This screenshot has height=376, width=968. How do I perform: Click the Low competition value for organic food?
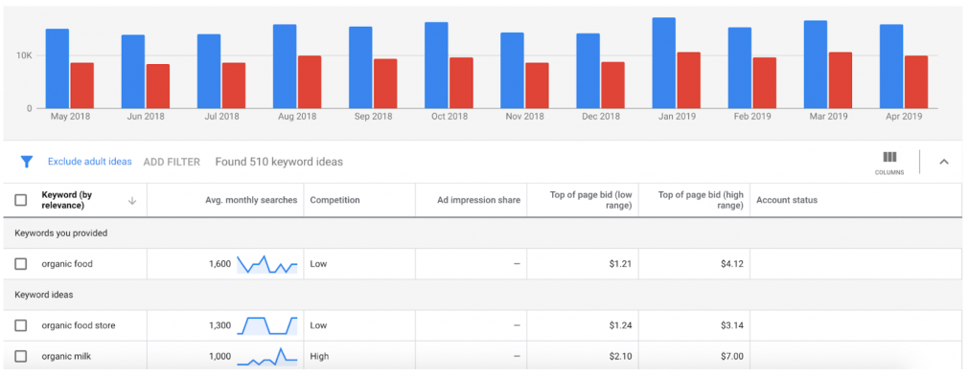click(318, 264)
